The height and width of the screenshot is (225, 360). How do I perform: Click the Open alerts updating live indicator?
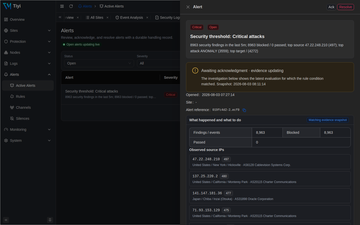pos(81,44)
